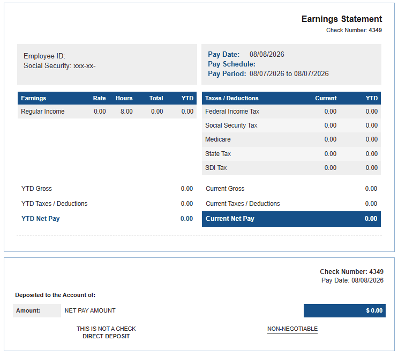Click the SDI Tax row label
The height and width of the screenshot is (356, 398).
tap(216, 168)
